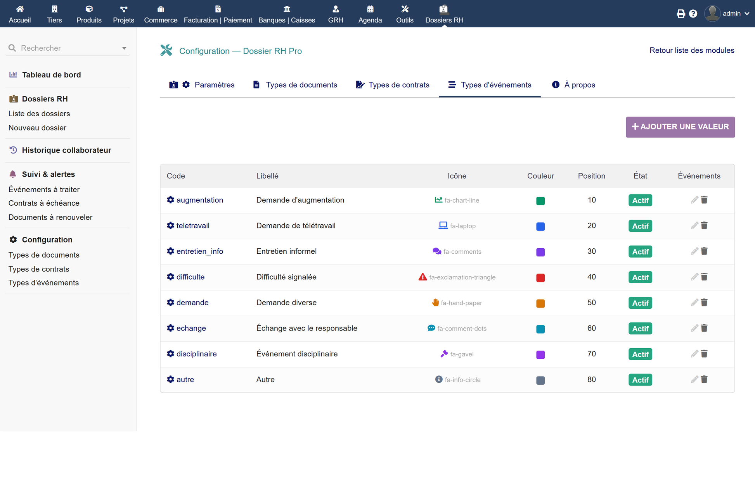Image resolution: width=755 pixels, height=492 pixels.
Task: Open the GRH top menu
Action: (x=336, y=14)
